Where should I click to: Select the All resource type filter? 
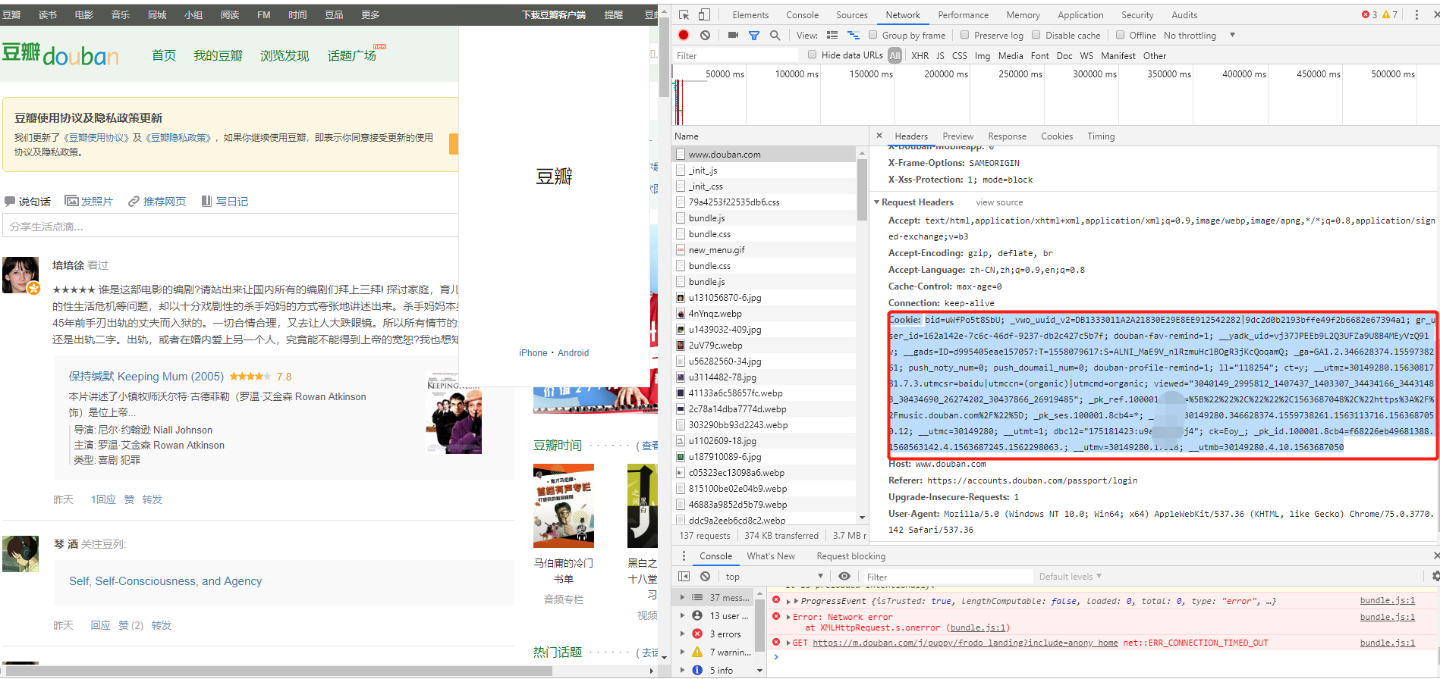point(895,55)
